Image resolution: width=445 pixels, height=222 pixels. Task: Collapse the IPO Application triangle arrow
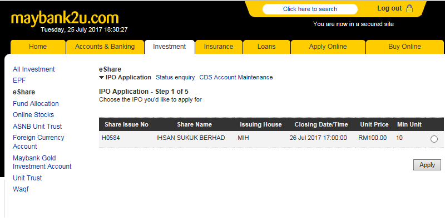point(101,78)
